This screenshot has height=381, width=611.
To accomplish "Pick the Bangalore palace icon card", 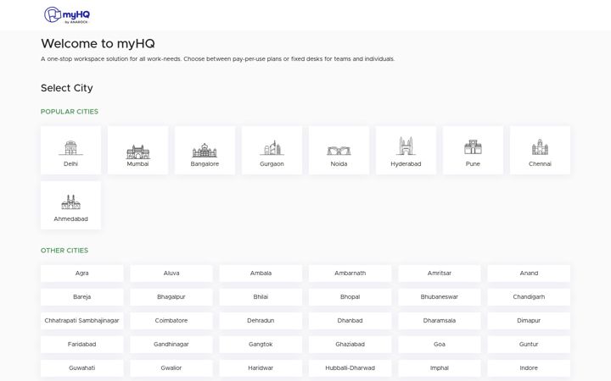I will pyautogui.click(x=205, y=150).
